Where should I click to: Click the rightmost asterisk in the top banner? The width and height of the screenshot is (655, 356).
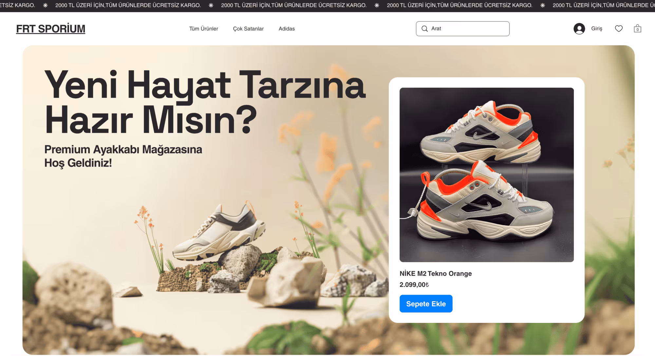pos(543,5)
